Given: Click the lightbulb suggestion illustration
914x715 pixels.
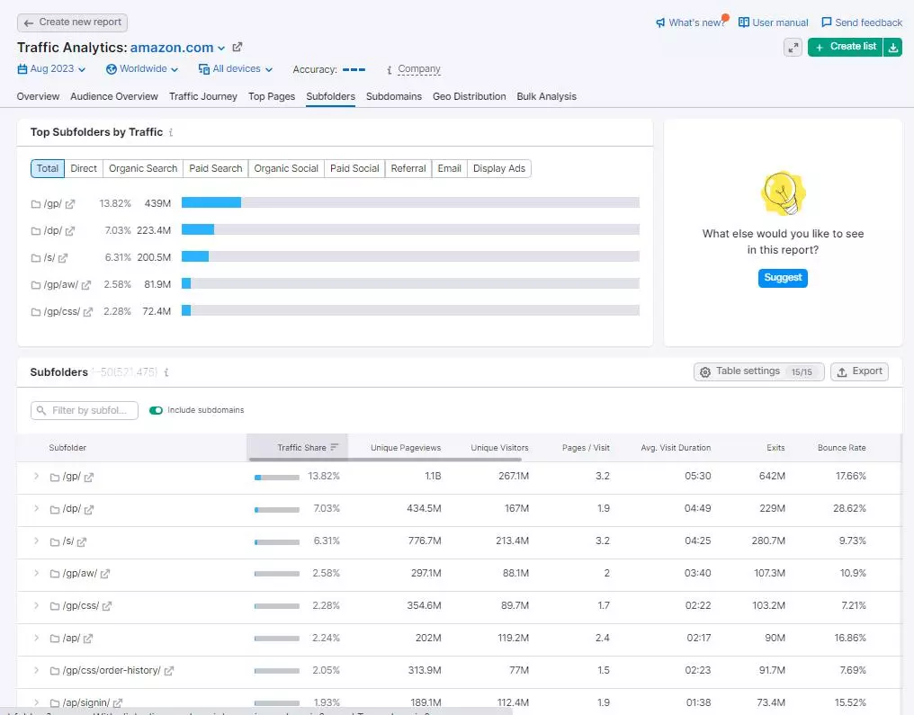Looking at the screenshot, I should (783, 192).
